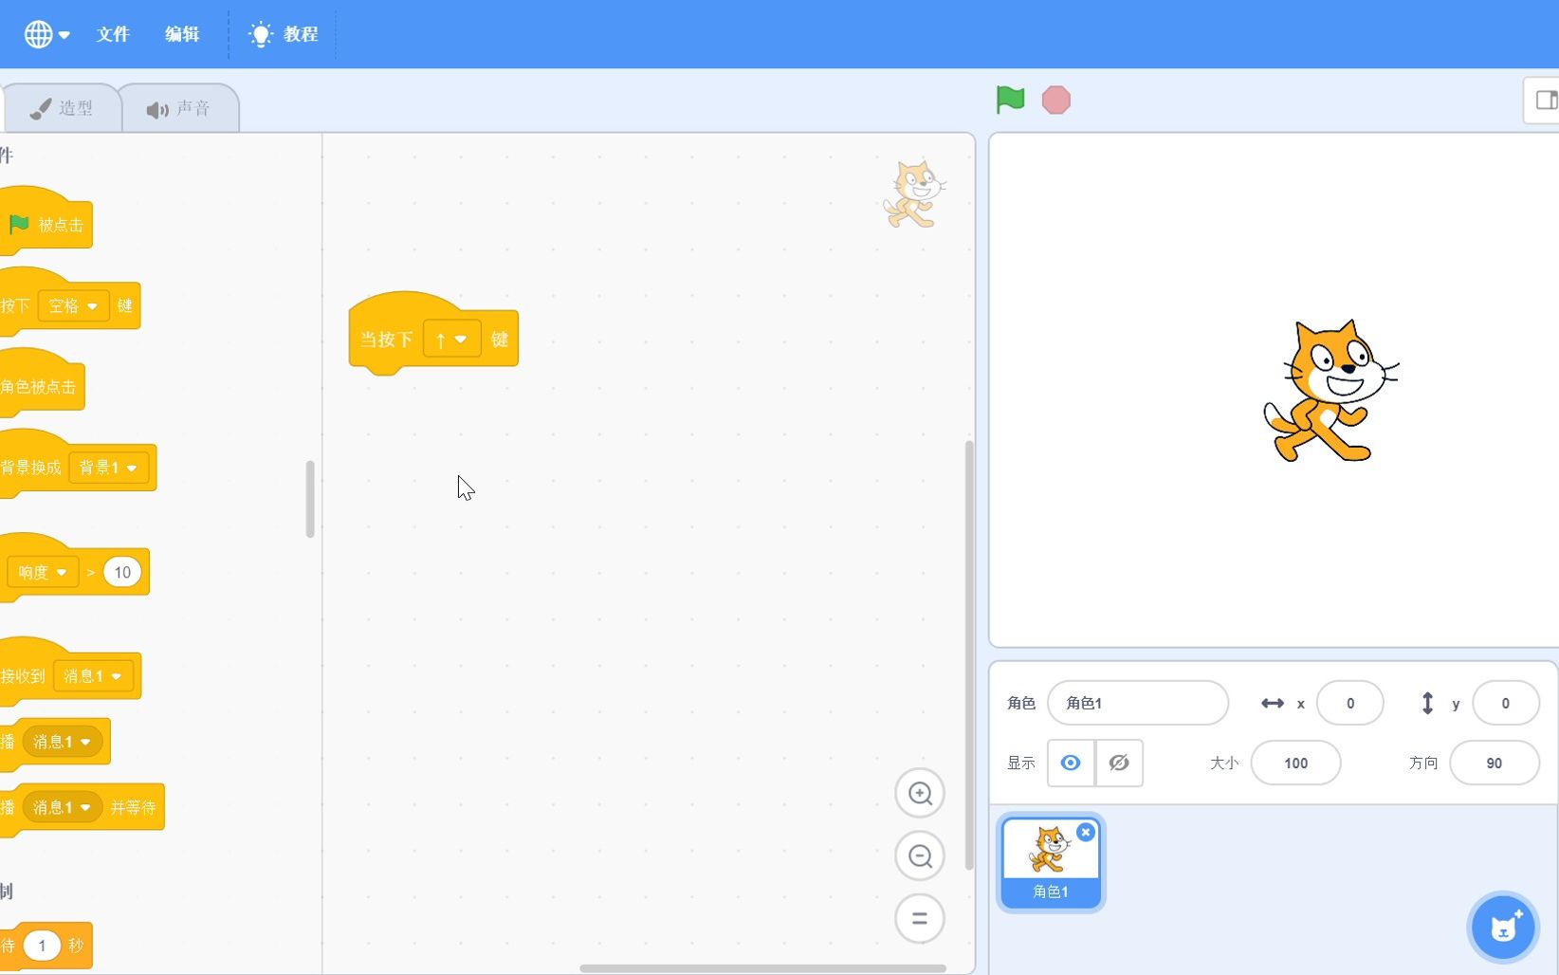The height and width of the screenshot is (975, 1559).
Task: Switch to the 声音 sounds tab
Action: (179, 108)
